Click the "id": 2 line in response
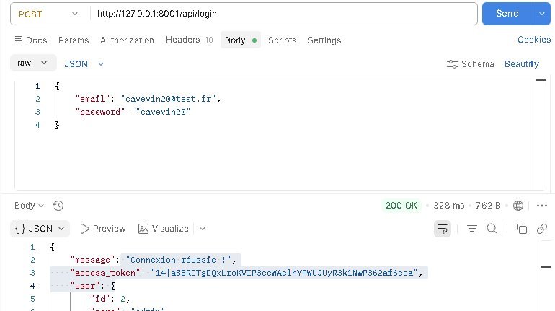This screenshot has width=555, height=311. [x=110, y=299]
